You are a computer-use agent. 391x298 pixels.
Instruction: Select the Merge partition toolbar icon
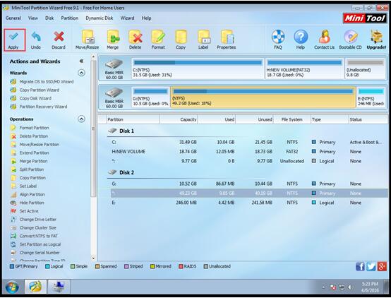point(113,40)
